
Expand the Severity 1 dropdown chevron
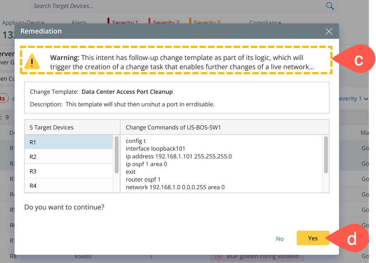366,99
